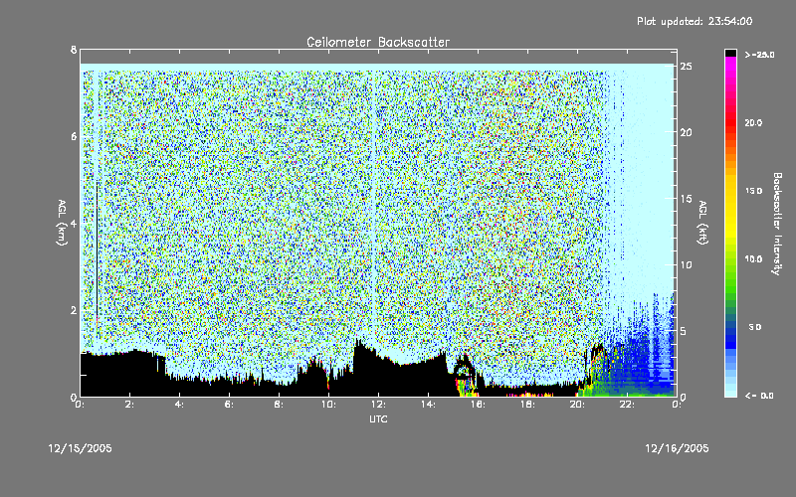The image size is (796, 497).
Task: Click the "15.0" colorbar scale label
Action: 753,191
